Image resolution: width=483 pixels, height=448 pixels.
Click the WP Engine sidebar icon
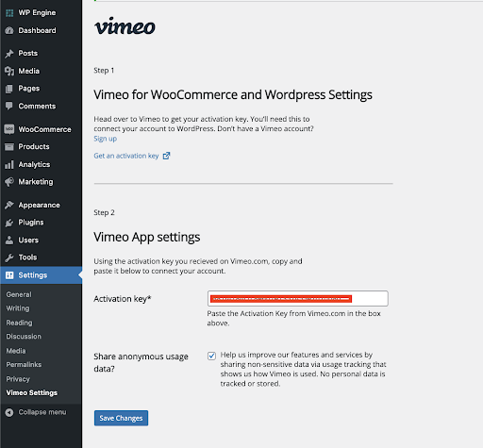pos(9,13)
